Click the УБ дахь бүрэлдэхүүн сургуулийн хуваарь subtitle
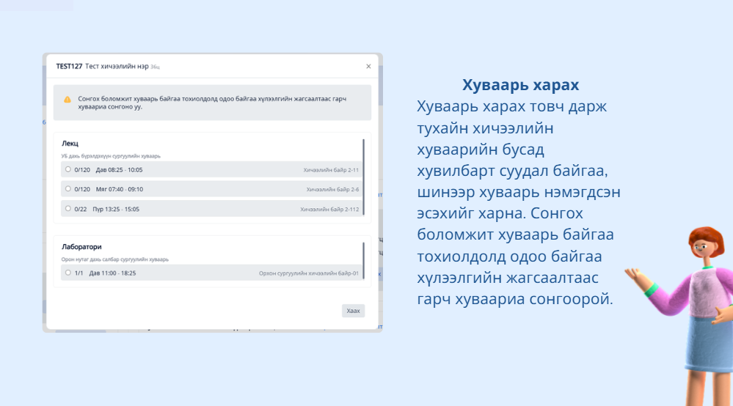 pyautogui.click(x=111, y=156)
